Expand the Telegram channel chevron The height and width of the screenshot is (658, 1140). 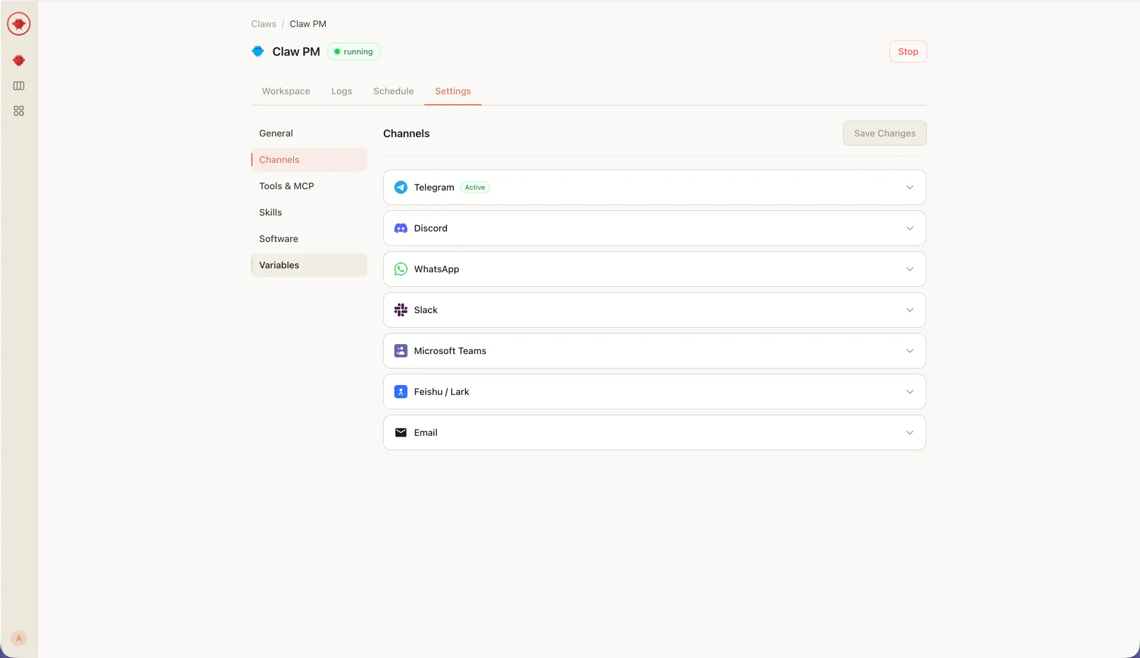tap(910, 187)
